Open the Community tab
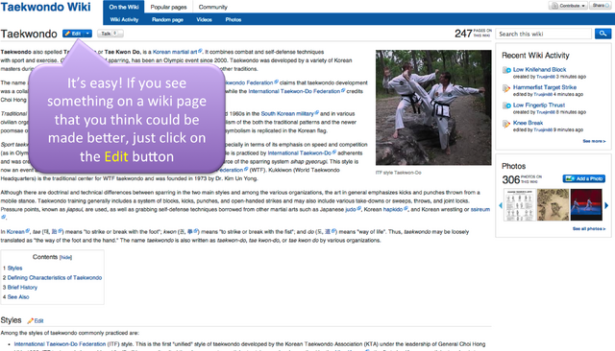This screenshot has width=615, height=351. 213,7
